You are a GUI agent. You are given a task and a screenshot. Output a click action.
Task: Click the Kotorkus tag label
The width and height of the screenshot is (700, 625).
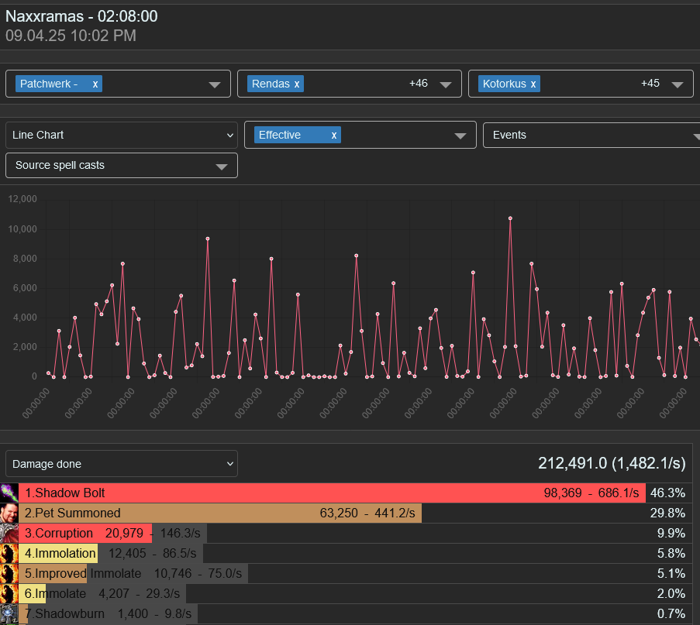click(x=504, y=84)
